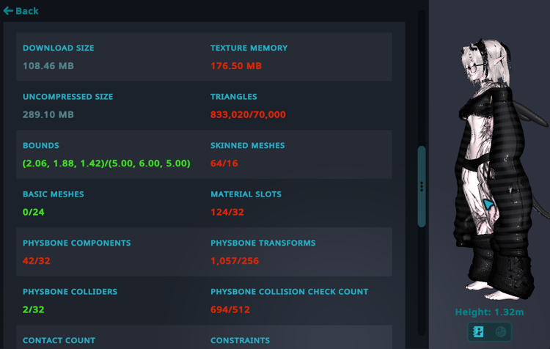This screenshot has height=349, width=550.
Task: Click the 124/32 material slots value
Action: 227,212
